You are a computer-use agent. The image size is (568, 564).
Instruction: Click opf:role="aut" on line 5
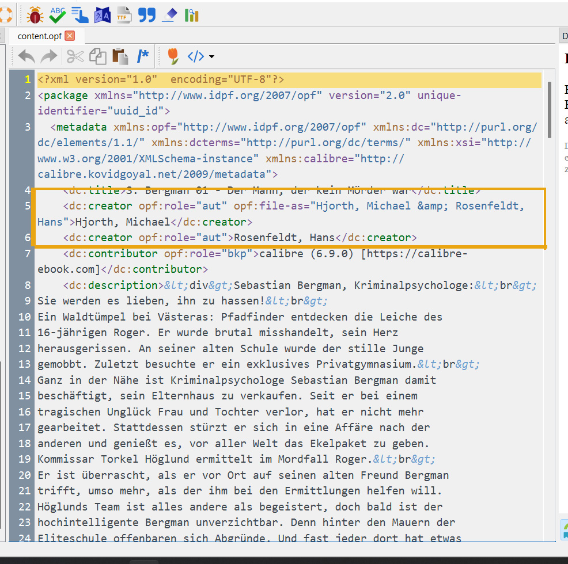pyautogui.click(x=183, y=206)
